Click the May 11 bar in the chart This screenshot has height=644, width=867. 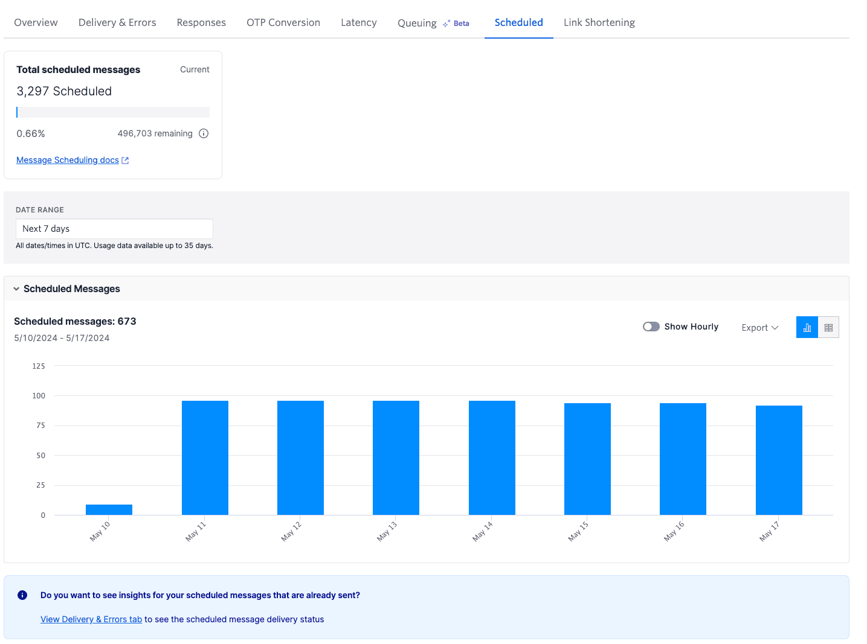[205, 457]
